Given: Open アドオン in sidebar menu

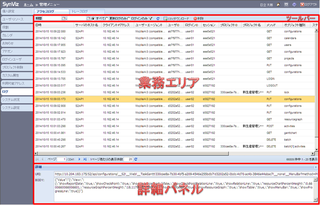Looking at the screenshot, I should pyautogui.click(x=17, y=51).
